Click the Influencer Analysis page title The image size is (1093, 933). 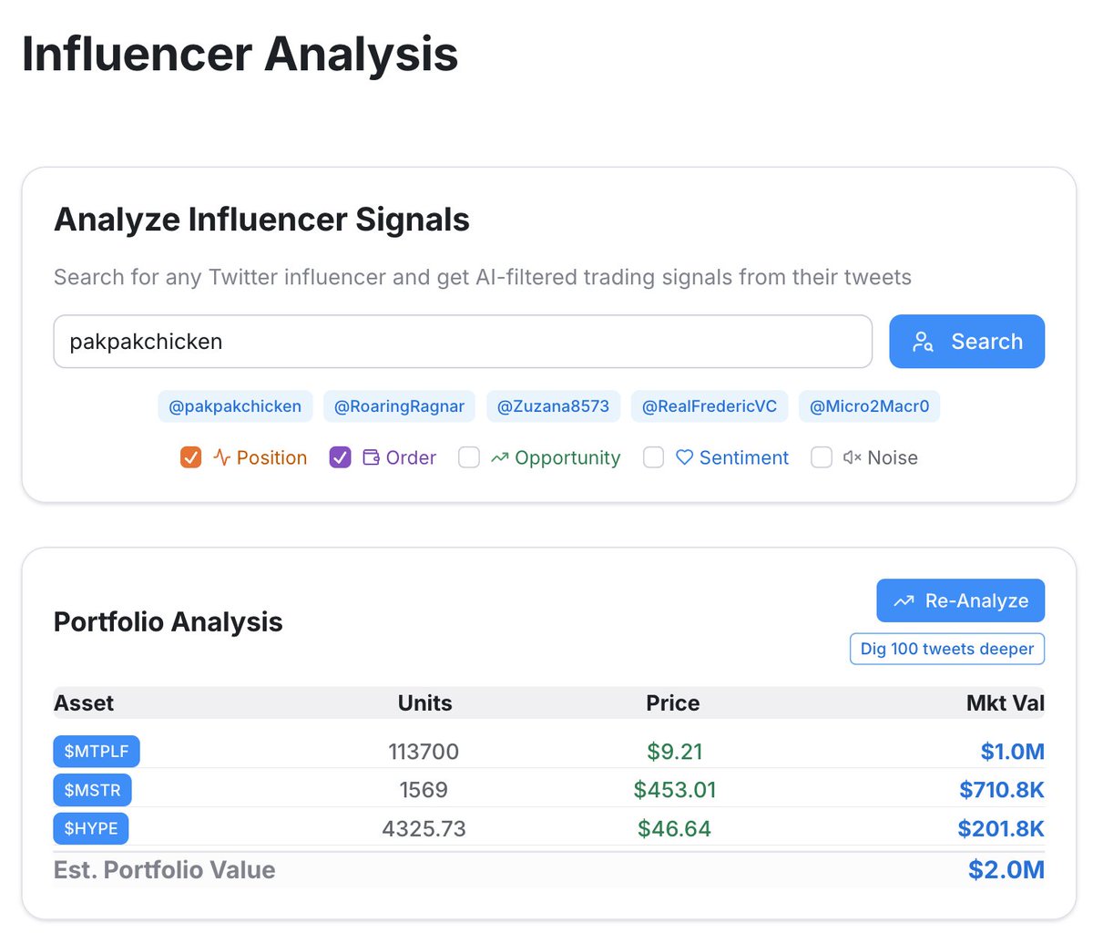[240, 54]
